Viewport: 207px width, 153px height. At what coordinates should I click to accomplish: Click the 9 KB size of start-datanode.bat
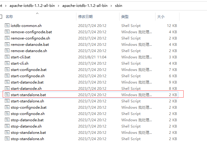pos(173,82)
